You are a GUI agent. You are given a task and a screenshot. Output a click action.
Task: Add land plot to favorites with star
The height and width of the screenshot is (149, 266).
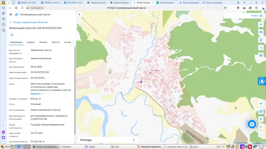[x=12, y=35]
